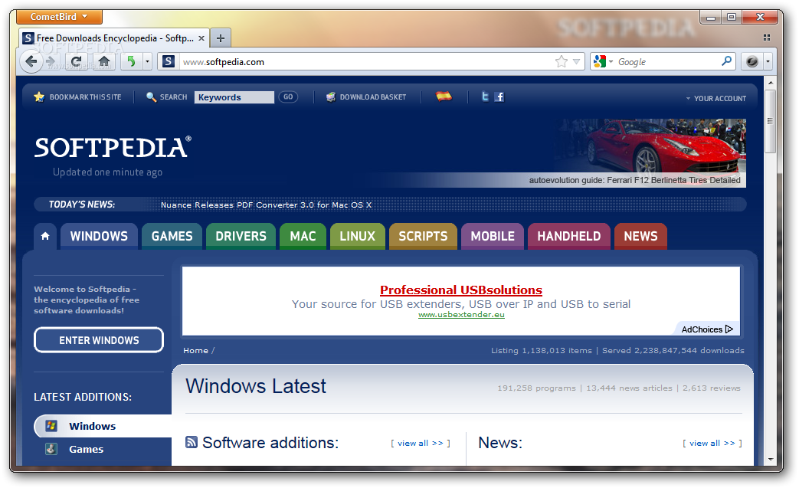The image size is (799, 488).
Task: Expand the Your Account dropdown
Action: [x=716, y=98]
